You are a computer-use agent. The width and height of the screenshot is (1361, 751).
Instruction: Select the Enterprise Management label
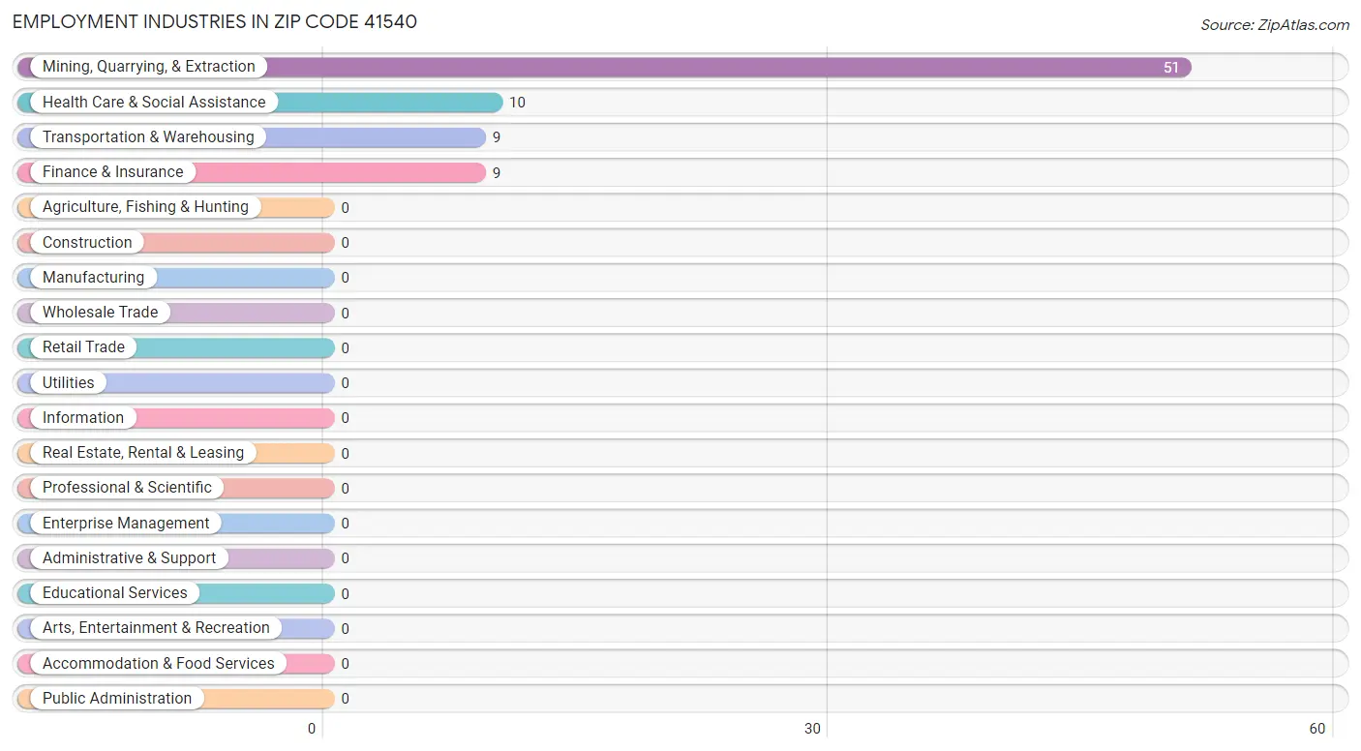(x=126, y=524)
